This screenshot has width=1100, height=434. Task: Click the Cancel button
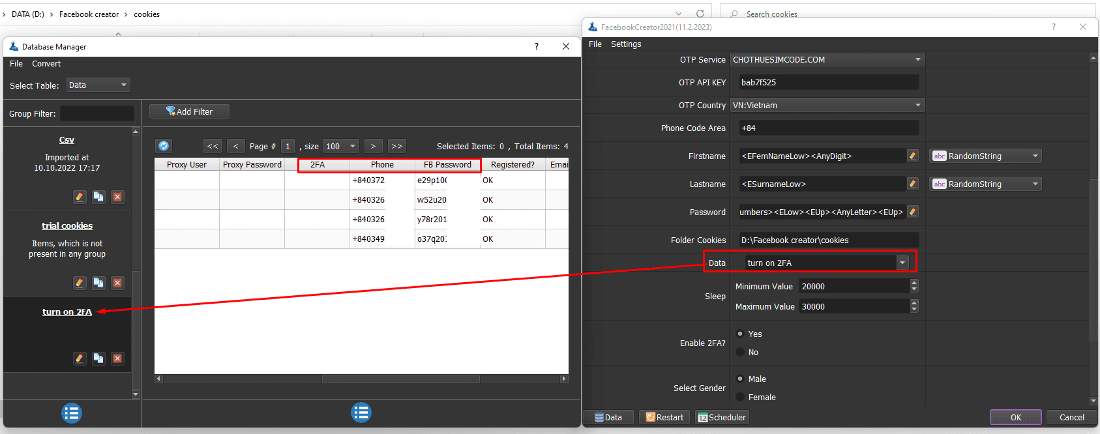point(1071,417)
